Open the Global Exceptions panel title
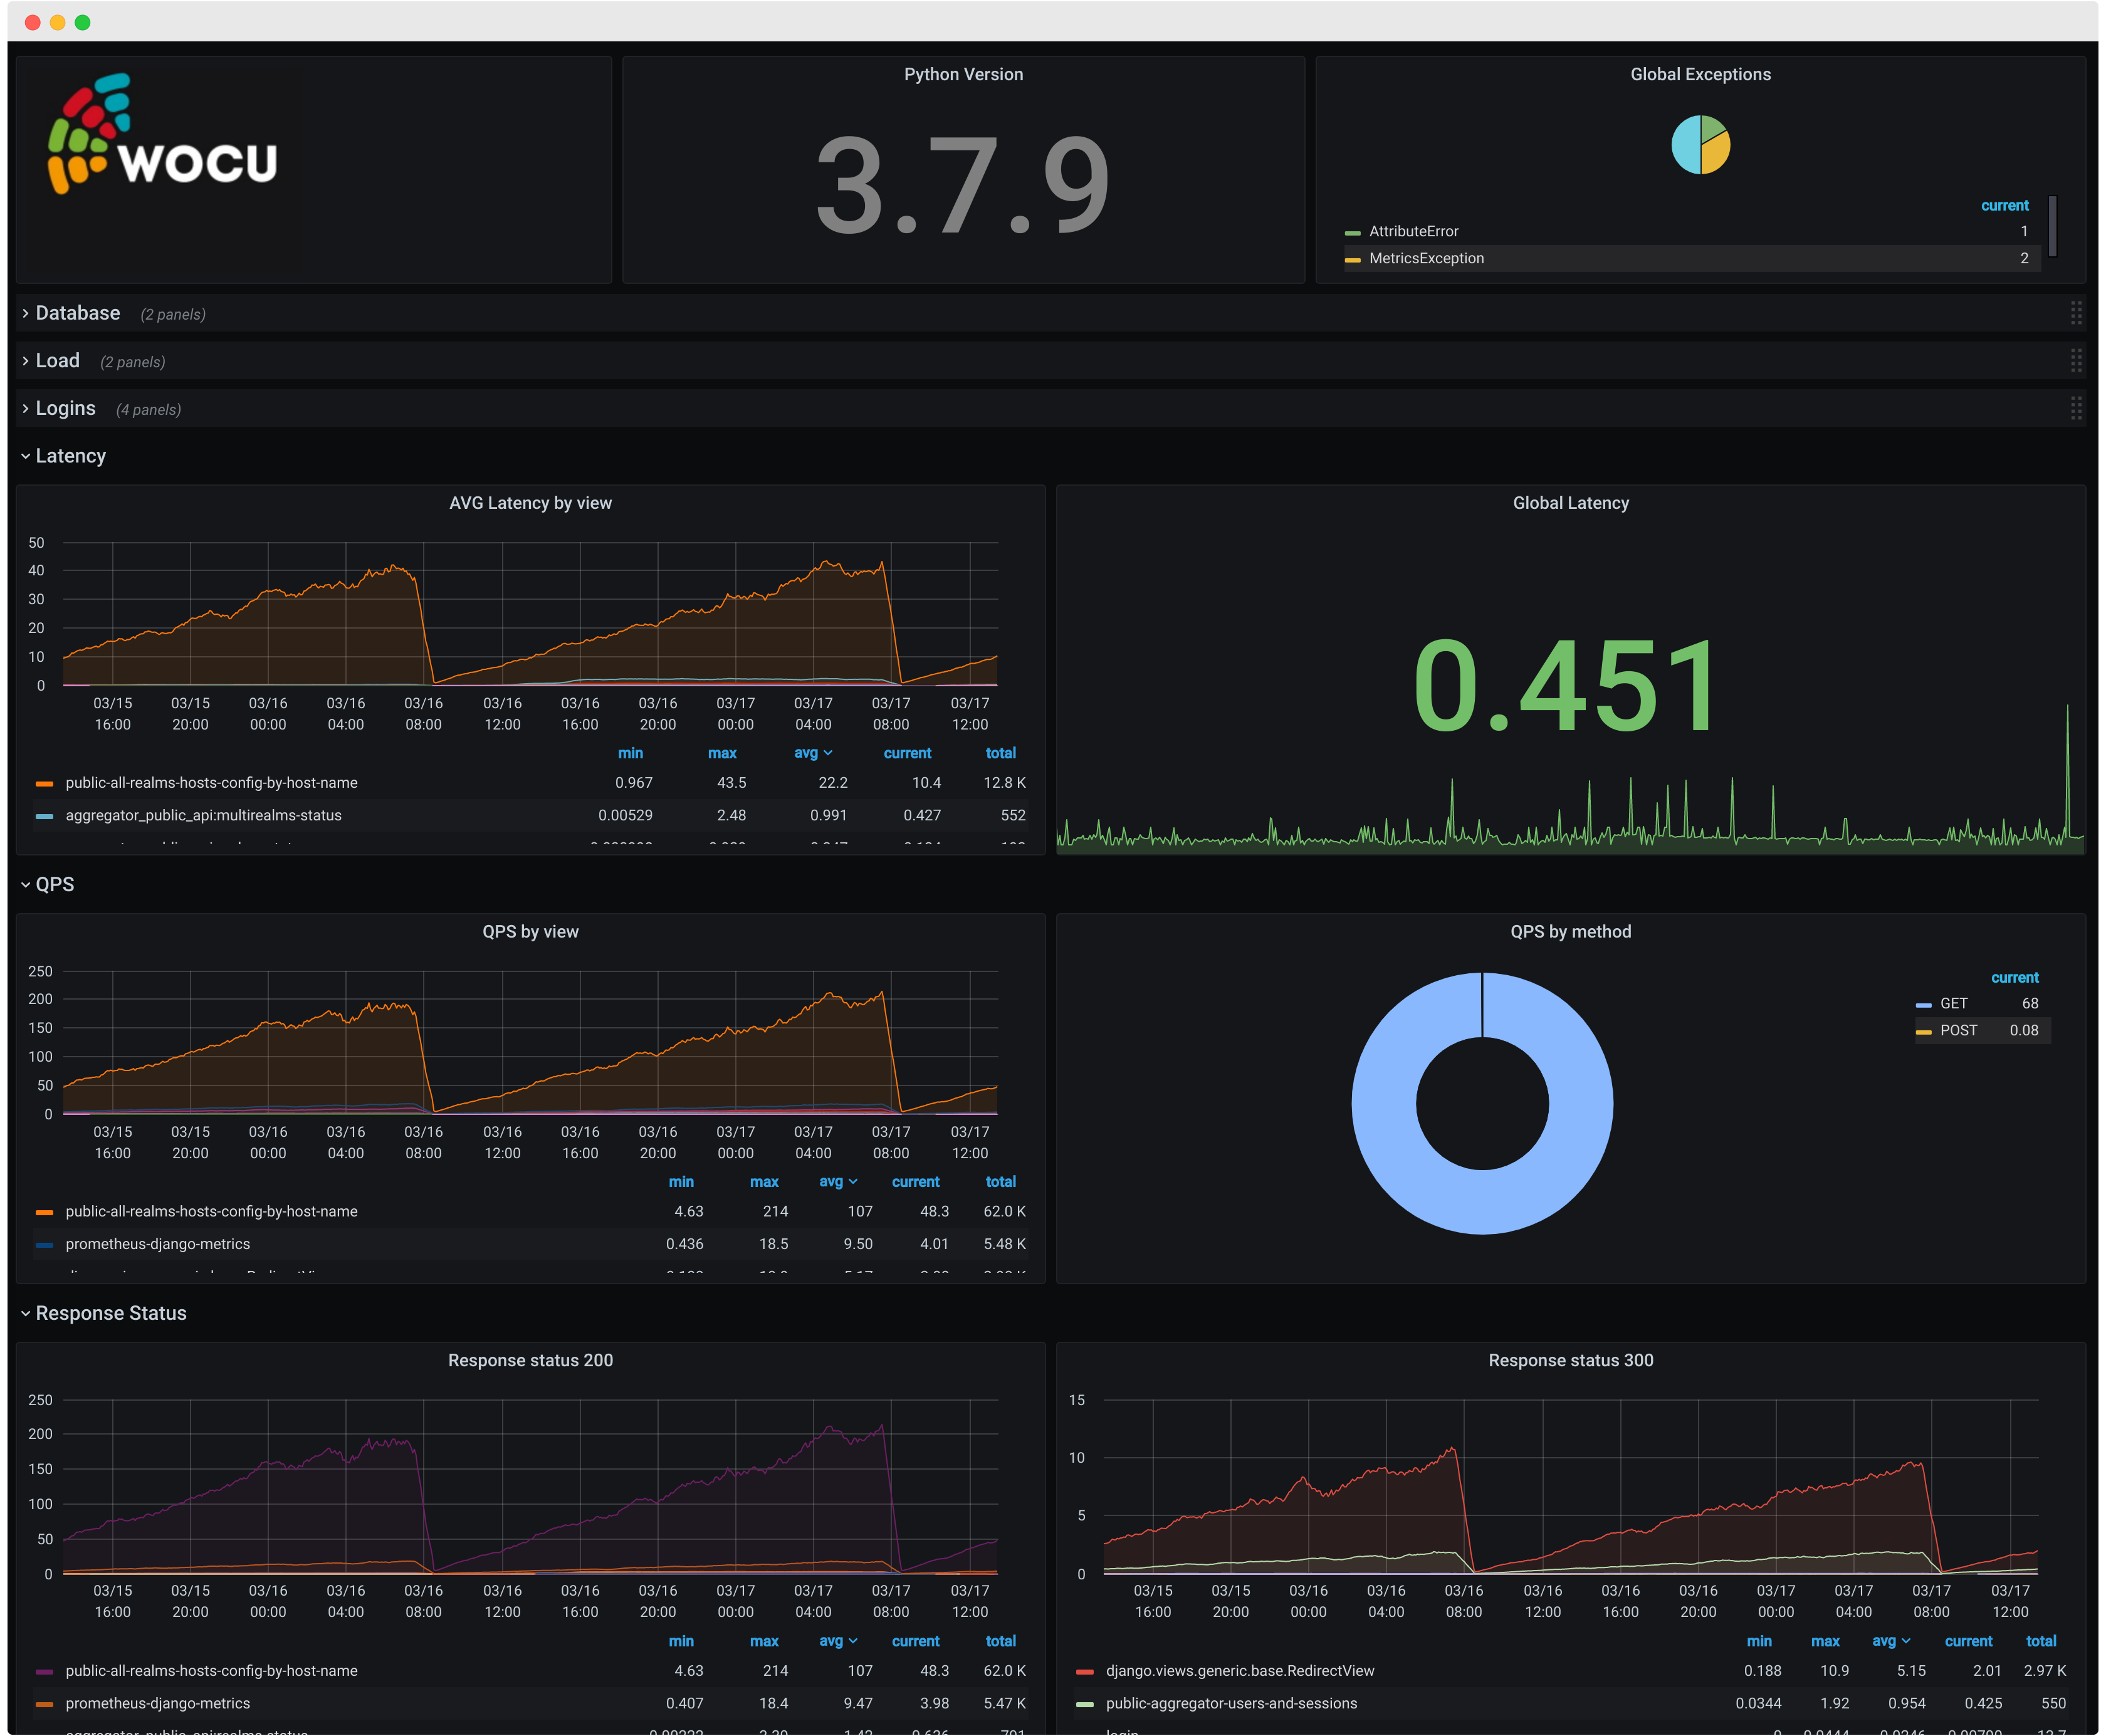Viewport: 2106px width, 1736px height. [1700, 74]
